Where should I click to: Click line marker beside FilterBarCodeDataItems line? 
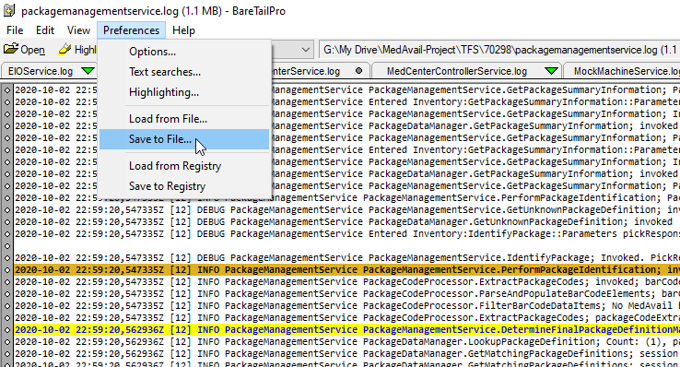(7, 306)
